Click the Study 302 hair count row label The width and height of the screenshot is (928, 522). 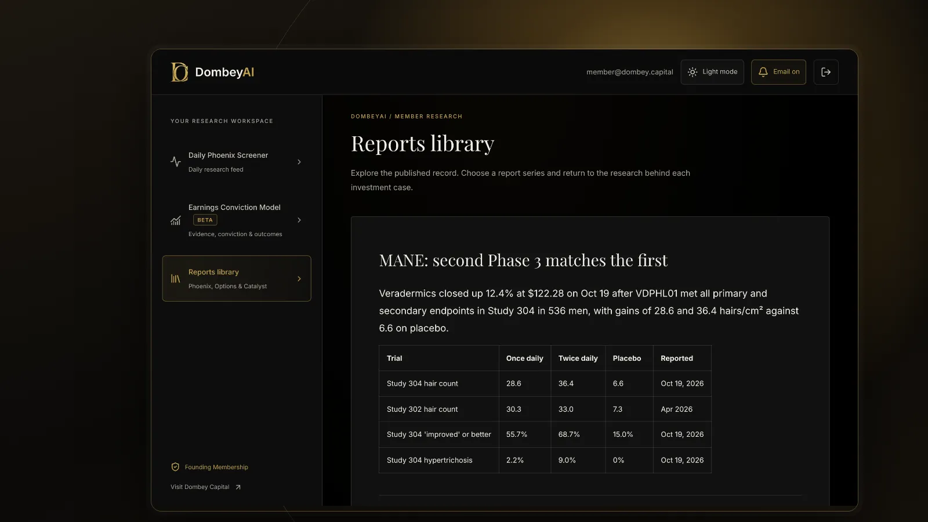422,409
